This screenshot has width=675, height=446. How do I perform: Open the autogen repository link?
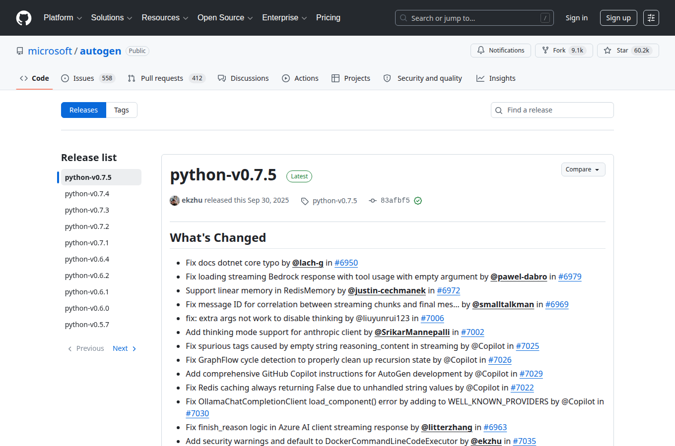(100, 51)
